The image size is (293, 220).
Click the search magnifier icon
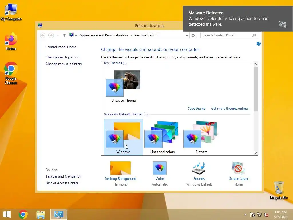click(x=254, y=35)
